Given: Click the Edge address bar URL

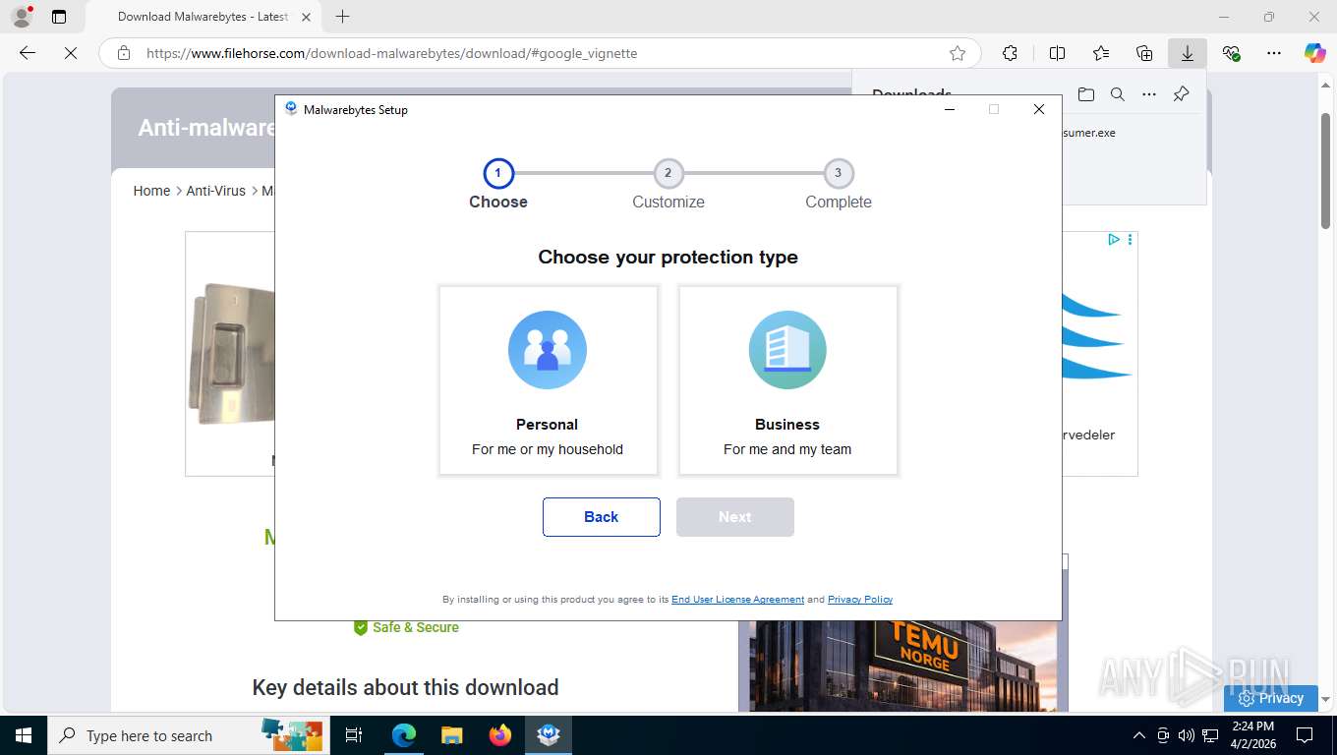Looking at the screenshot, I should point(391,53).
